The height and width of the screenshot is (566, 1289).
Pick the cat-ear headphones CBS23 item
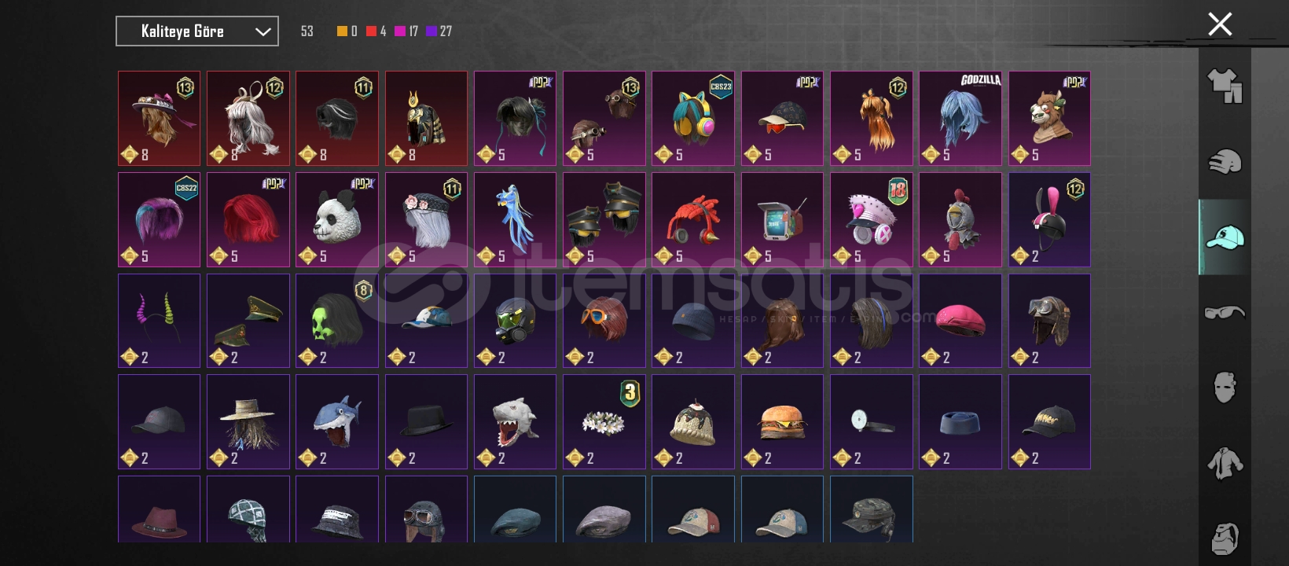(x=693, y=119)
